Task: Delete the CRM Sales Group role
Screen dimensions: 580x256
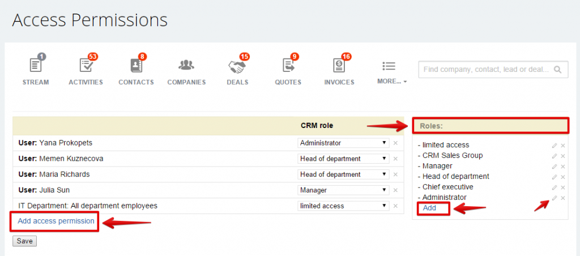Action: tap(563, 156)
